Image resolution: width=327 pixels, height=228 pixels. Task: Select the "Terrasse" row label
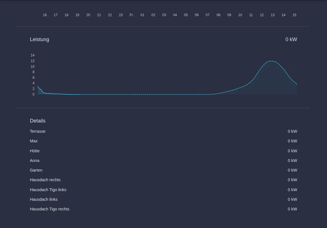(37, 131)
